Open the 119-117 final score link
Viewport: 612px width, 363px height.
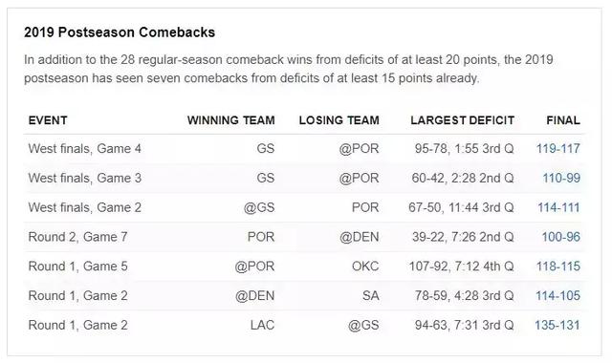(x=557, y=149)
